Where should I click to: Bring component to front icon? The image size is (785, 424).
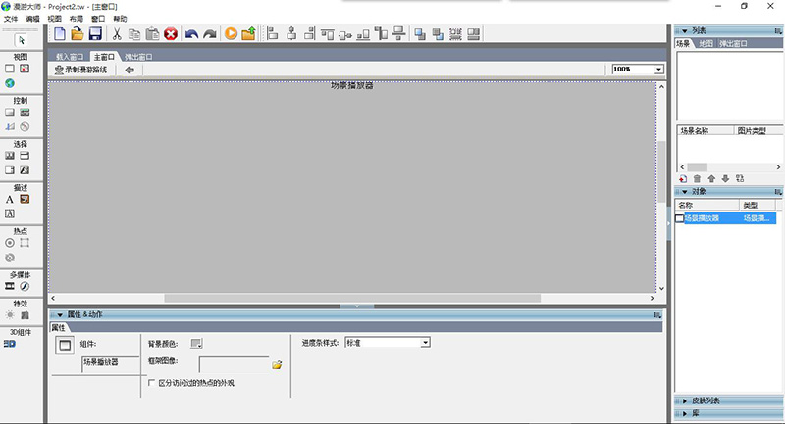coord(420,34)
